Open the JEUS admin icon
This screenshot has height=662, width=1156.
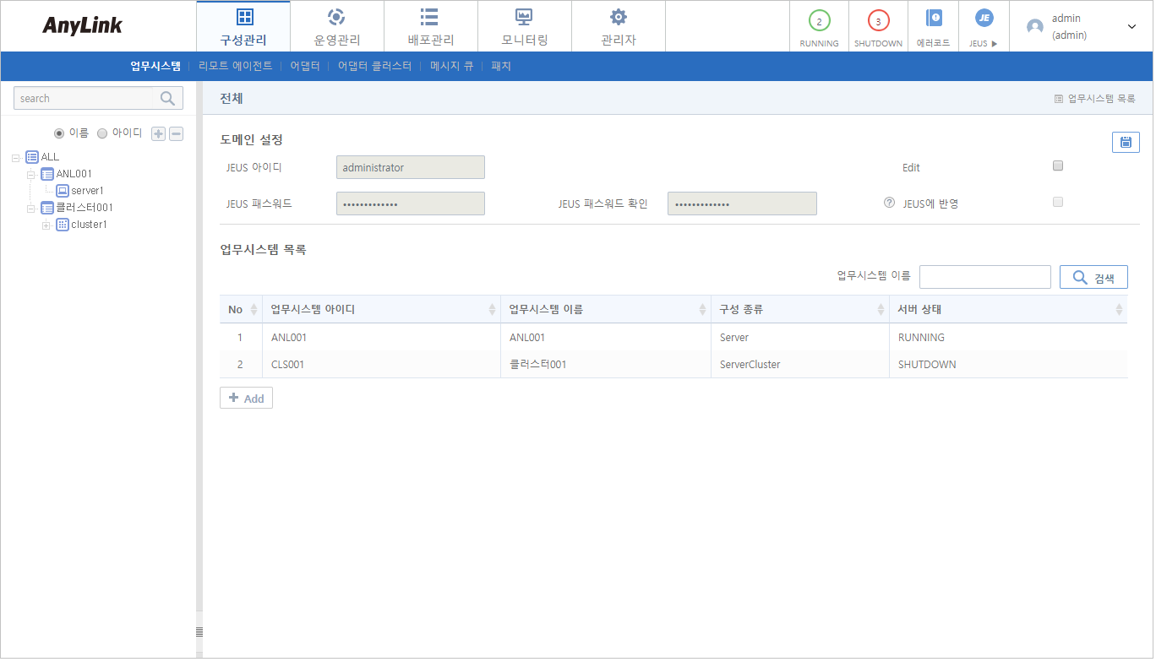pos(984,19)
